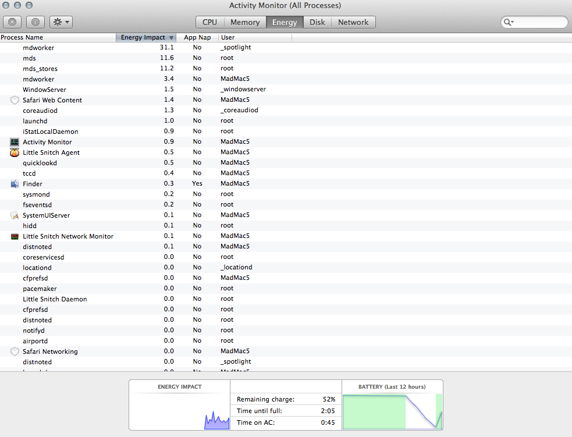The width and height of the screenshot is (572, 437).
Task: Select the fseventsd process row
Action: pyautogui.click(x=286, y=205)
